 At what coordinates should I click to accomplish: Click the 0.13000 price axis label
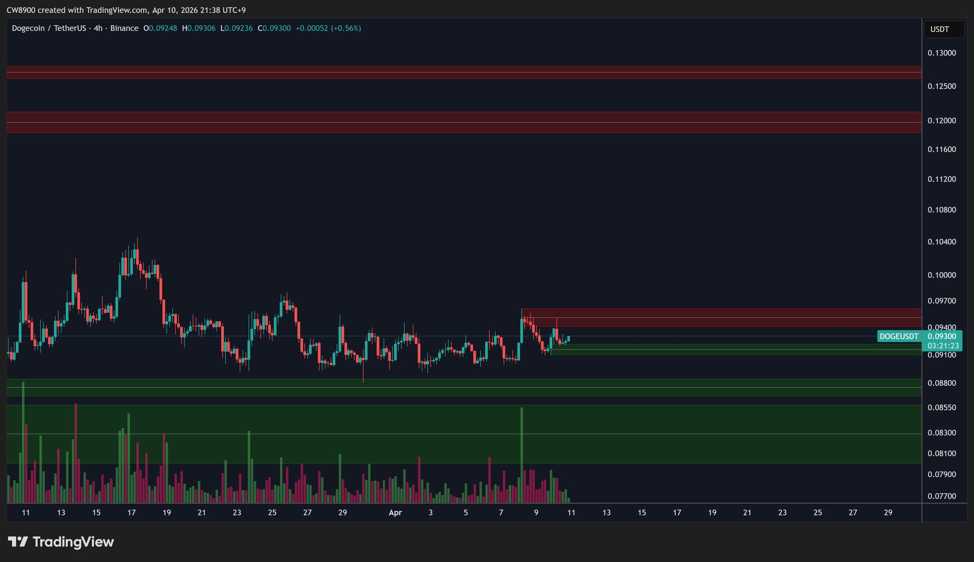click(x=941, y=53)
